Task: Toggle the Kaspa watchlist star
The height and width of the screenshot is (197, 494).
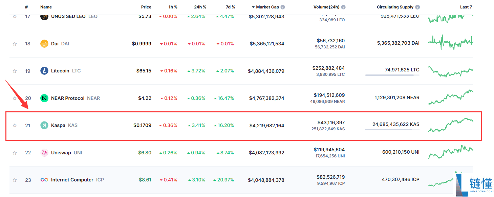Action: (15, 126)
